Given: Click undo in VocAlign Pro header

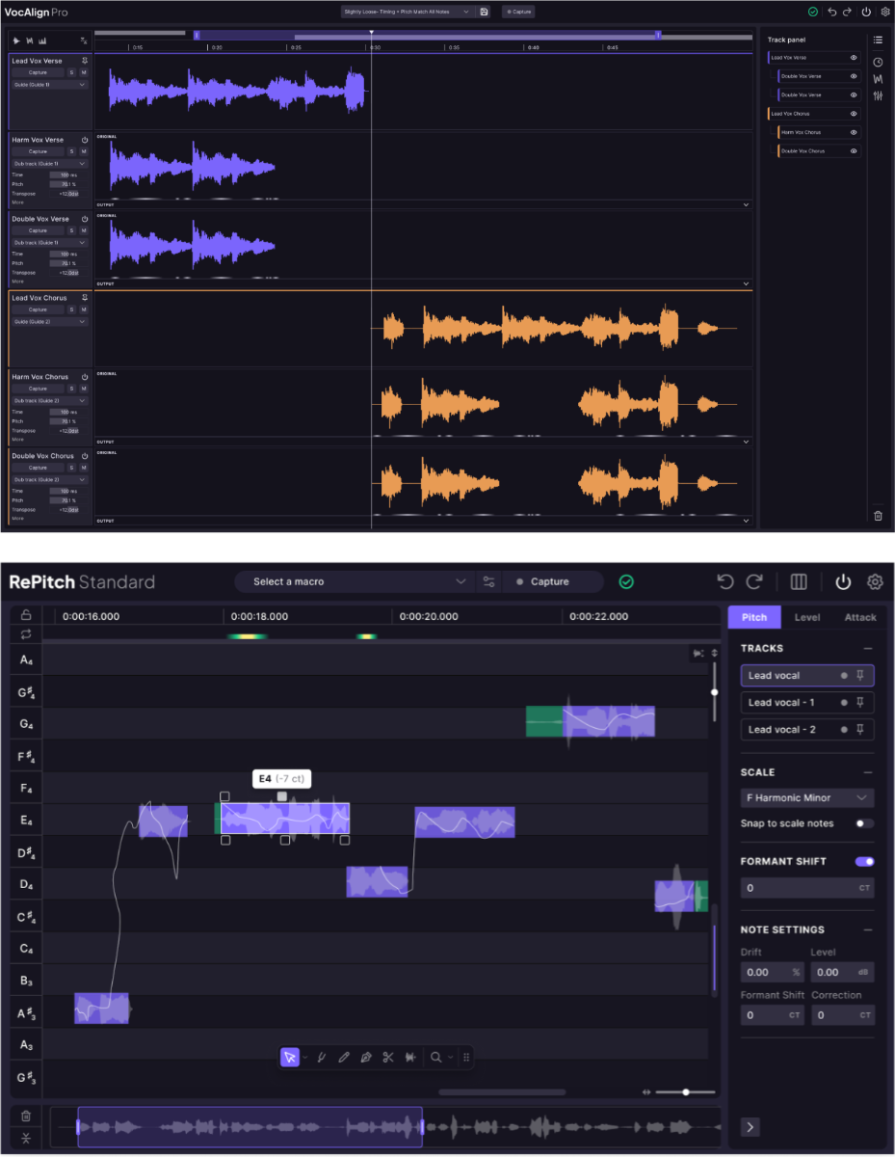Looking at the screenshot, I should pyautogui.click(x=832, y=12).
